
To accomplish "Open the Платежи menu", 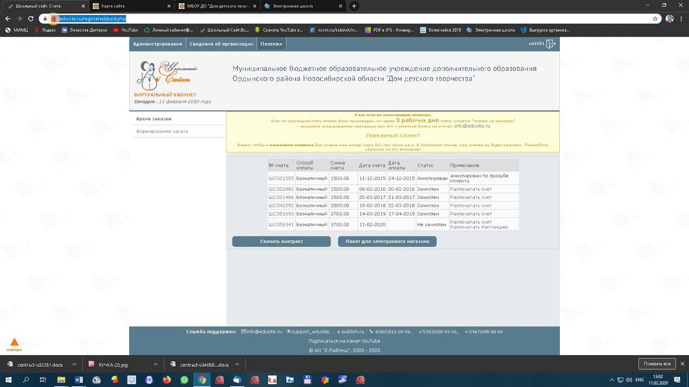I will 271,44.
